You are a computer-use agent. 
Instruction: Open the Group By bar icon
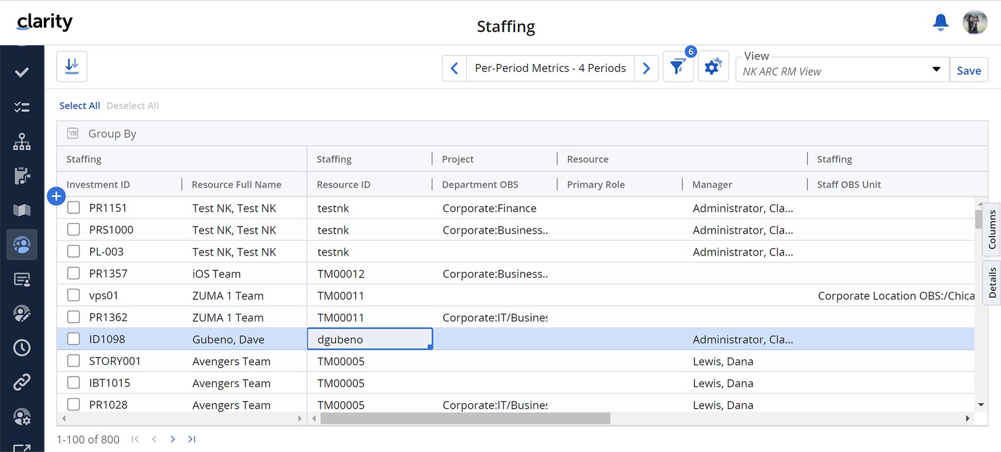click(x=73, y=133)
